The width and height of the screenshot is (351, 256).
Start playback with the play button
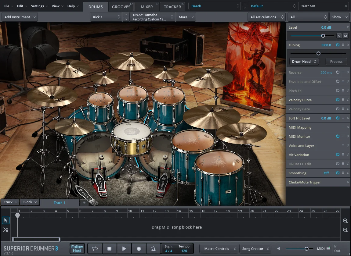click(x=124, y=249)
